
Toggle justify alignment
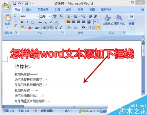pyautogui.click(x=83, y=22)
